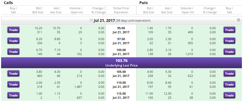Click the Jul 21, 2017 expiration header text
The width and height of the screenshot is (243, 102).
[x=104, y=20]
